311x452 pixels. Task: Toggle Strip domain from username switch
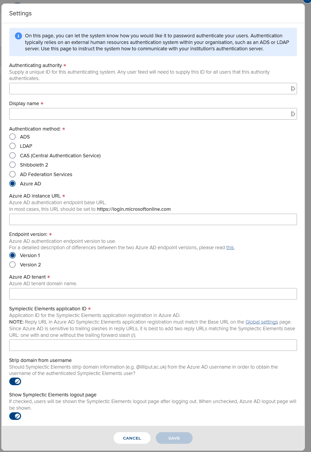(x=15, y=381)
